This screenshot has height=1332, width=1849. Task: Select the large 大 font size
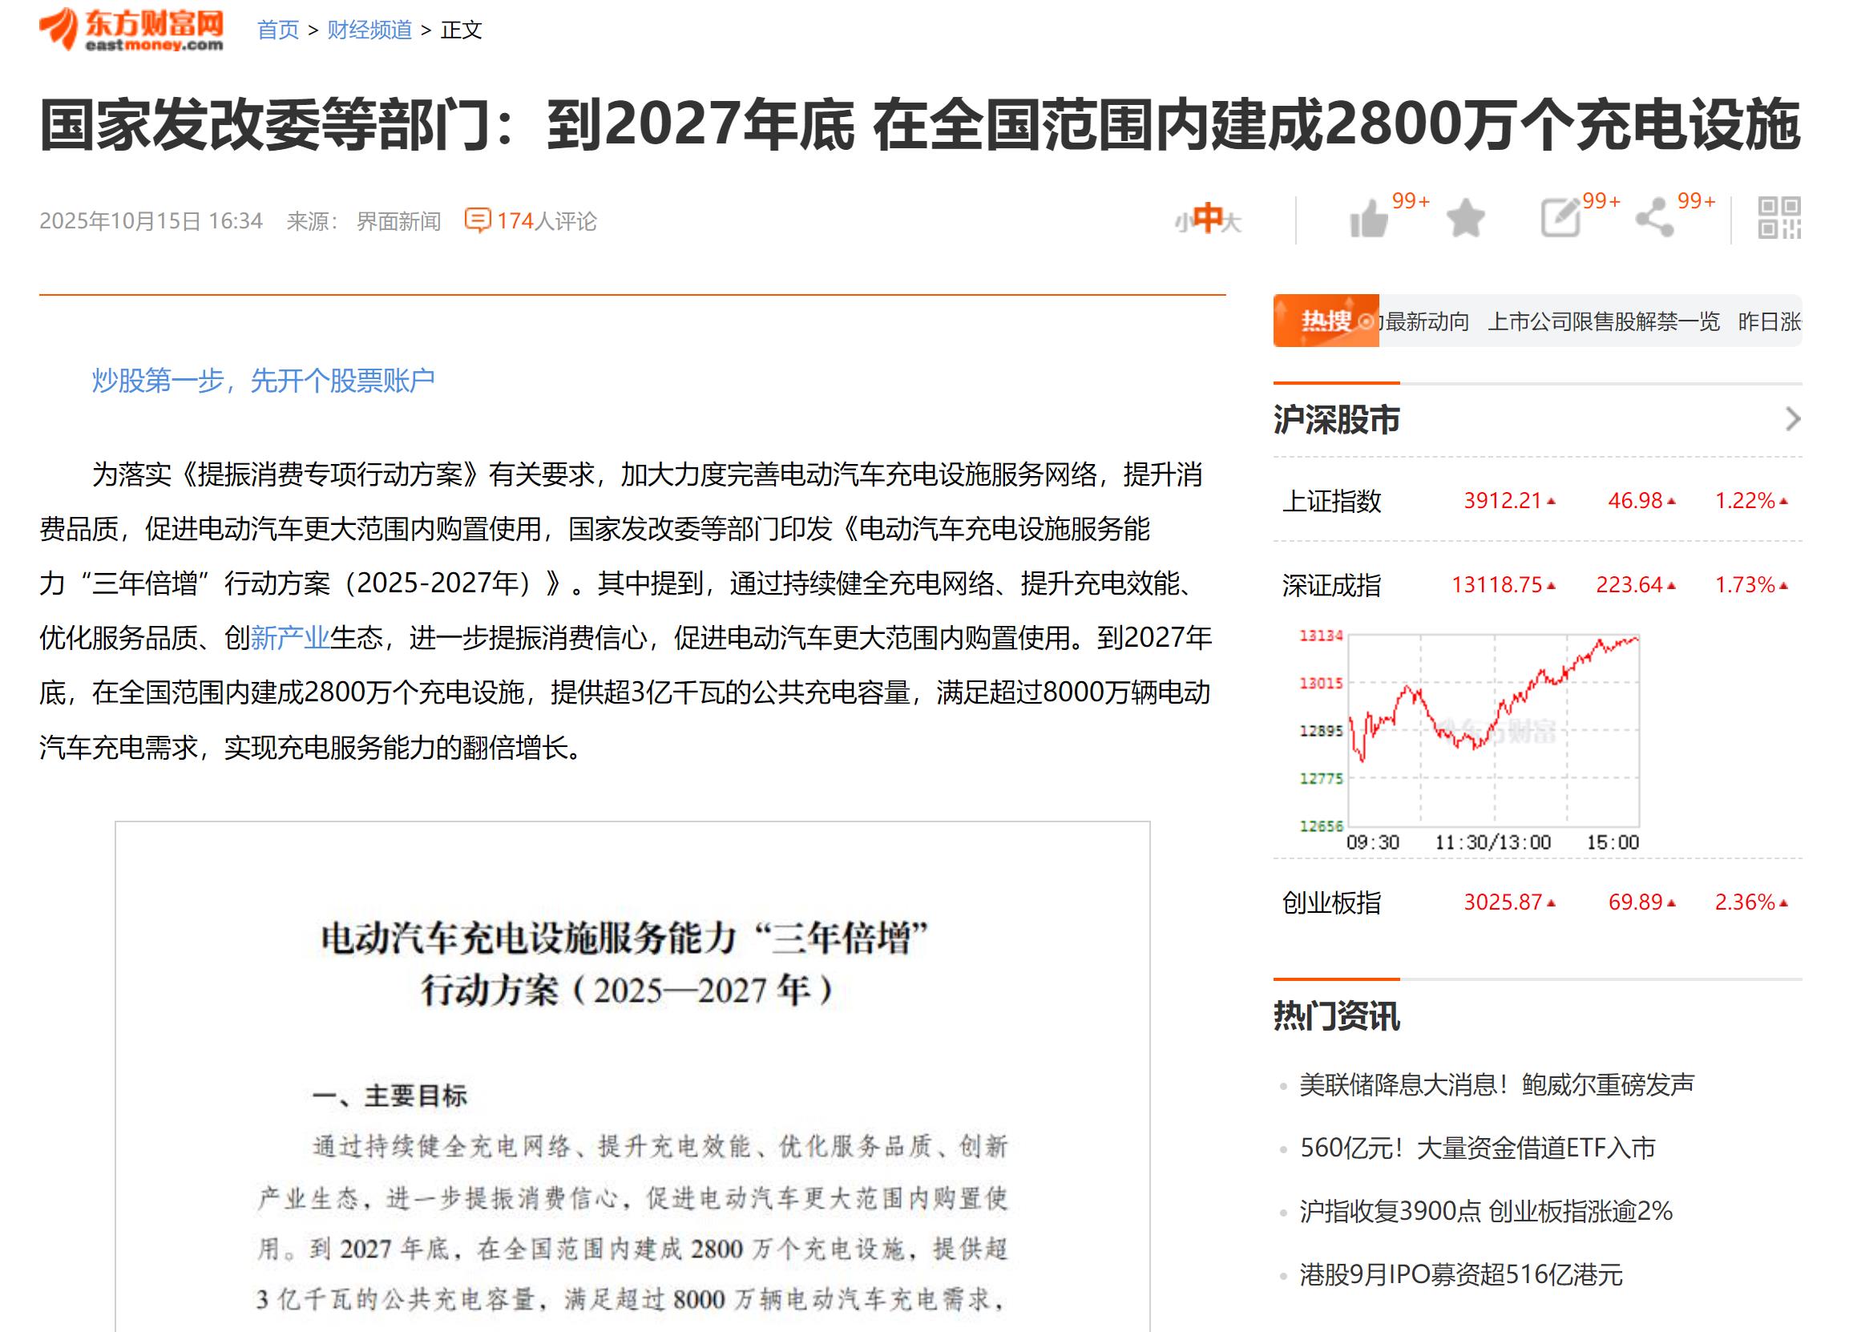click(x=1232, y=222)
